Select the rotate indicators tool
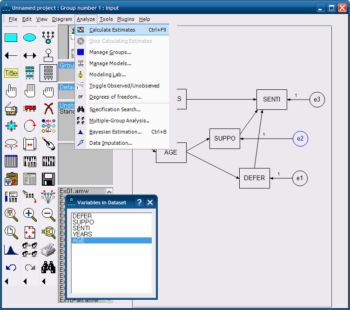This screenshot has height=310, width=350. 29,126
